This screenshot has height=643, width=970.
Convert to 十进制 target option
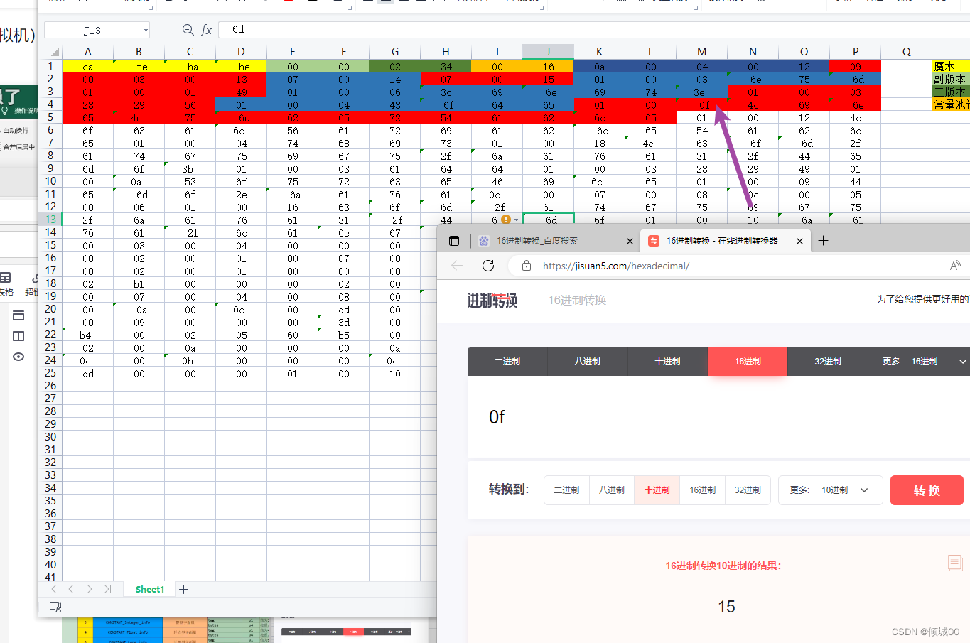(x=657, y=490)
